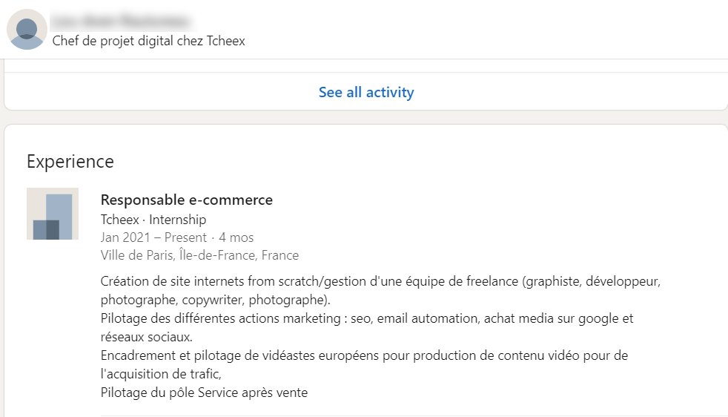Click the blurred profile name
This screenshot has height=417, width=728.
[120, 20]
